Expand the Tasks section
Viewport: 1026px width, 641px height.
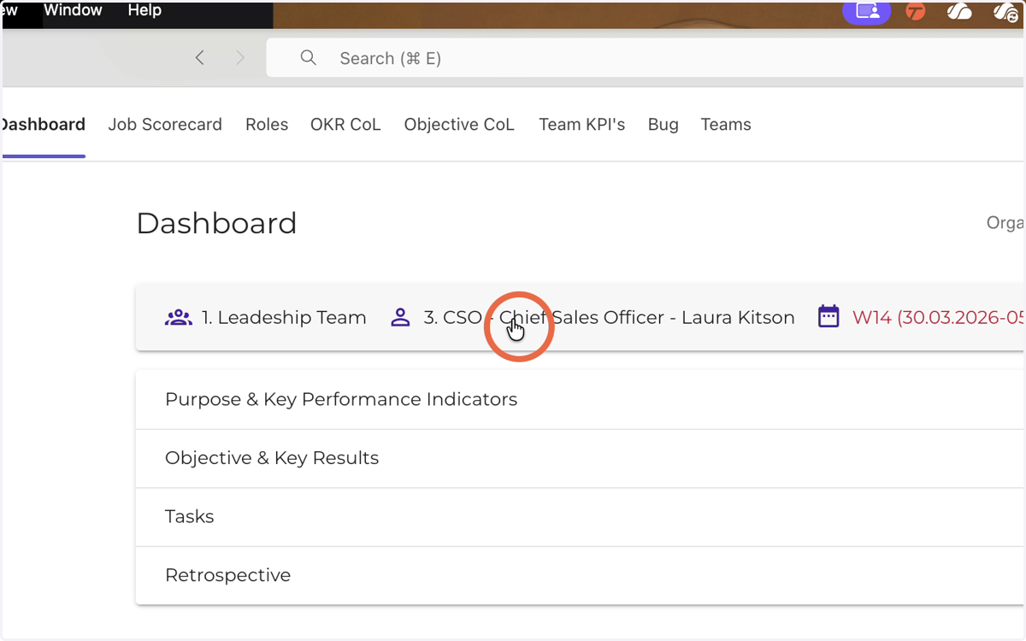(x=581, y=517)
